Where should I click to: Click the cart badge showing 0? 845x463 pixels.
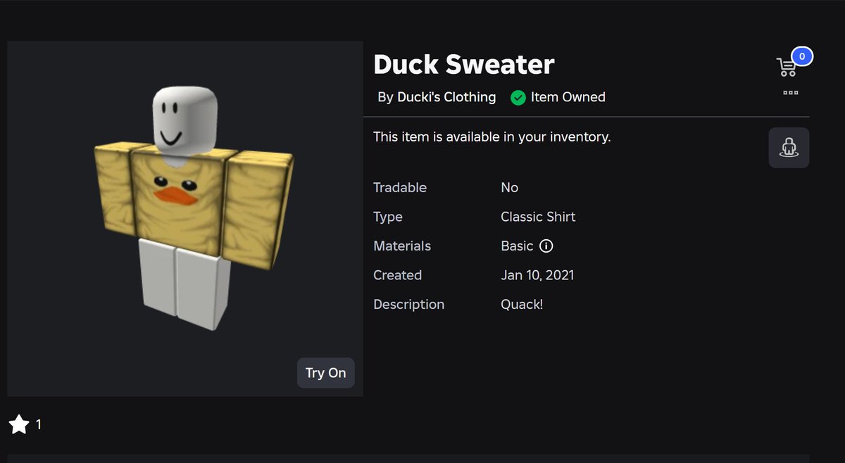tap(802, 56)
